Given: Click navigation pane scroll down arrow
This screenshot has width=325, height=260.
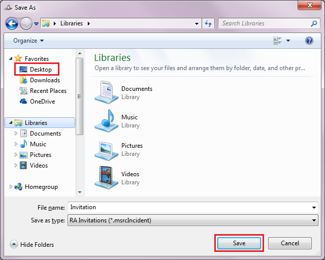Looking at the screenshot, I should click(80, 192).
